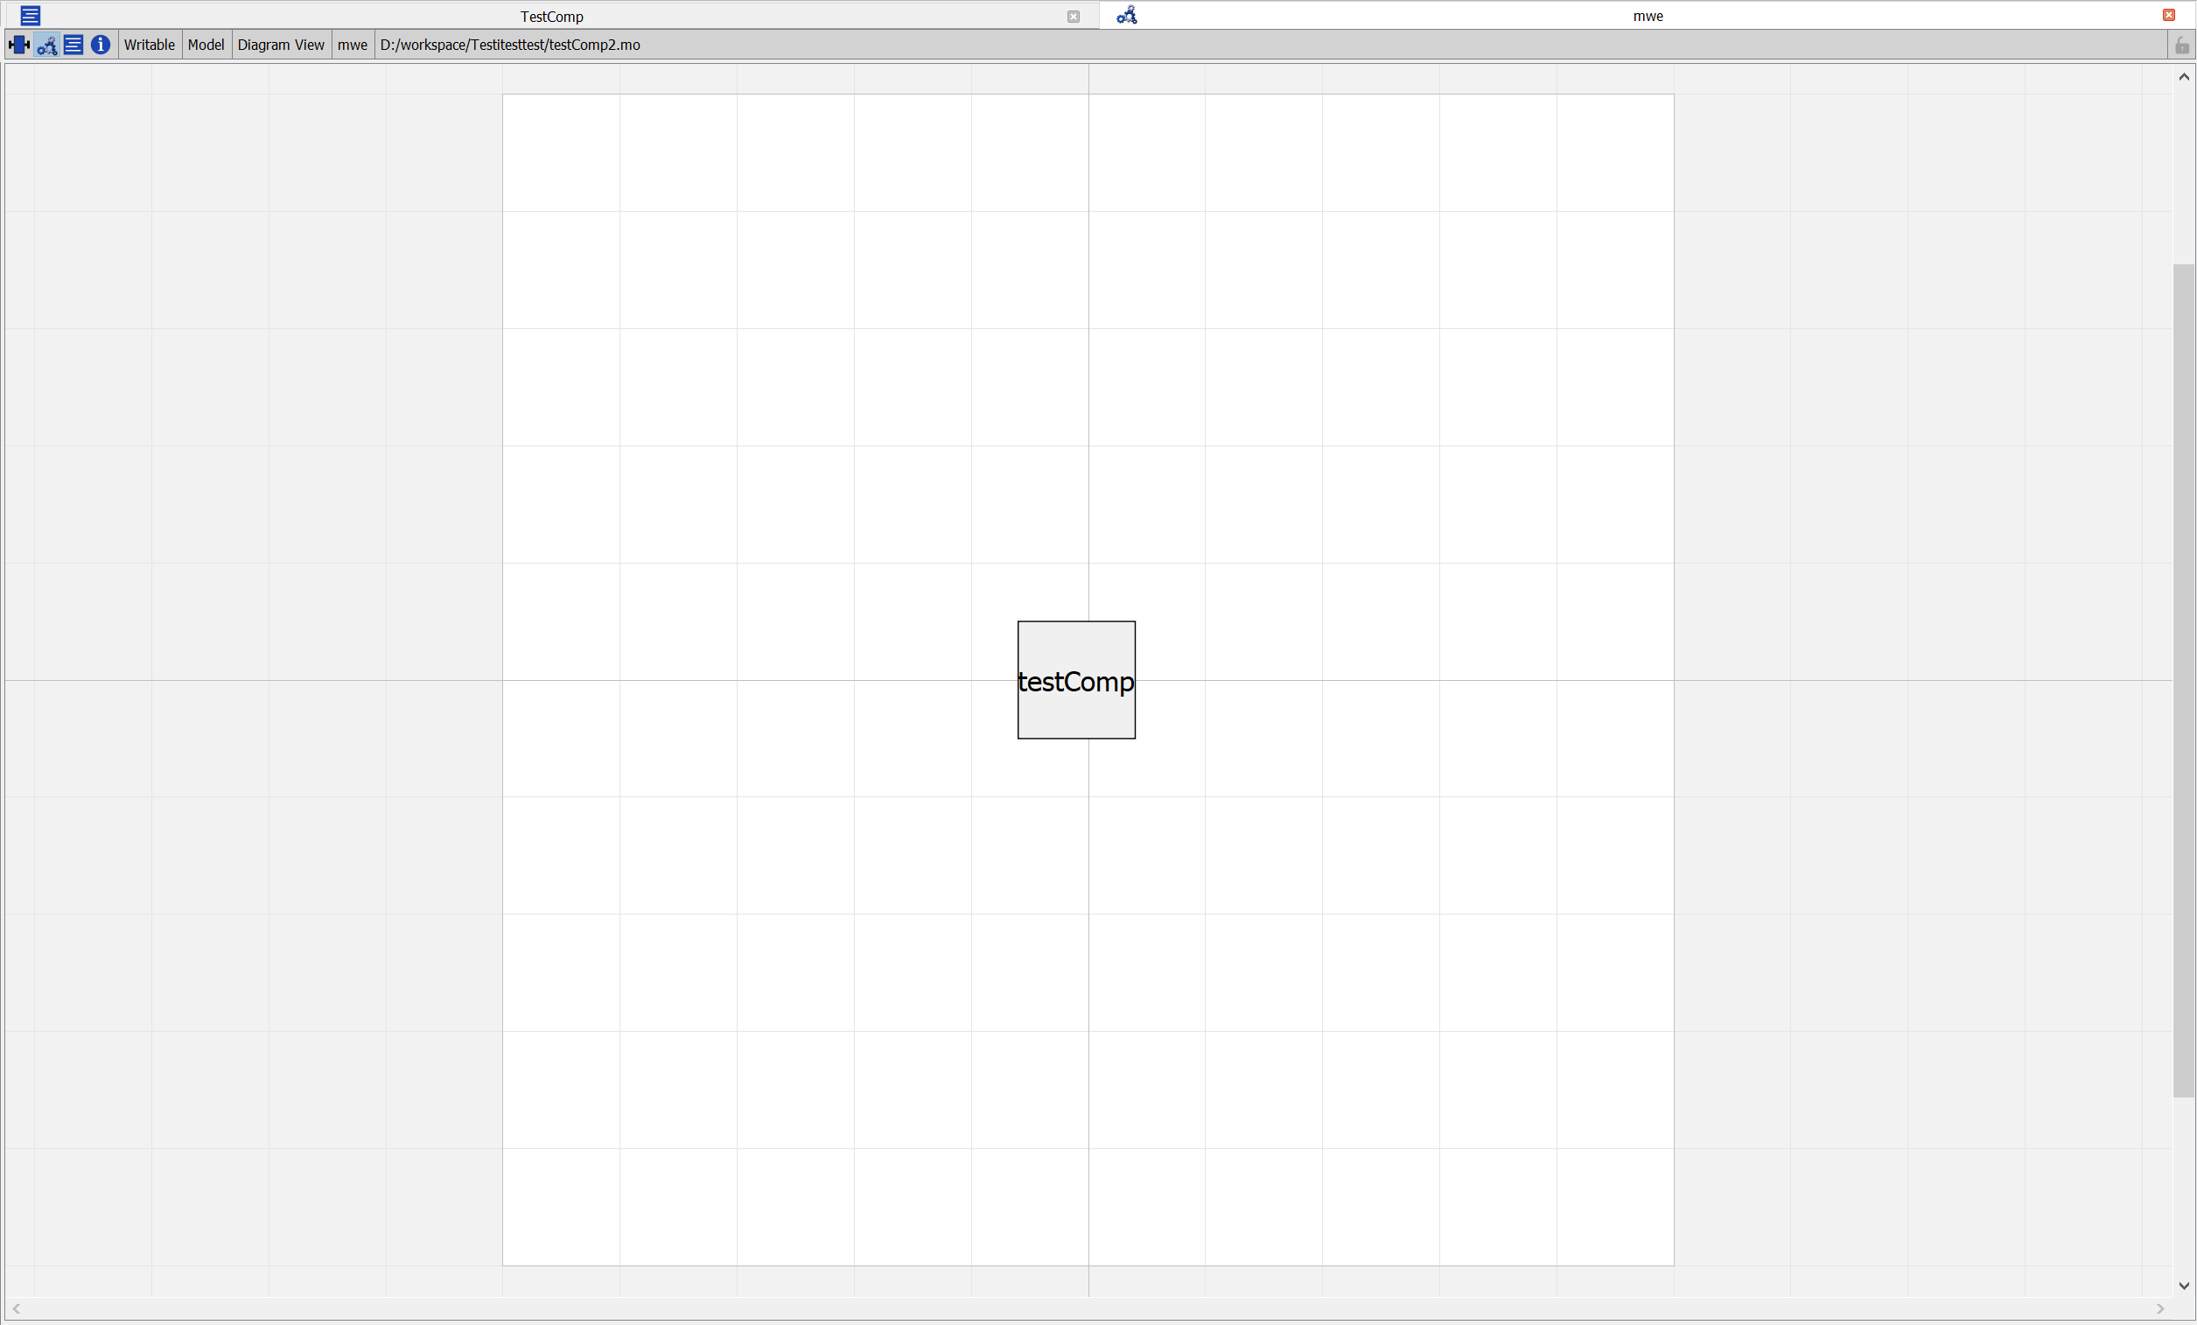Viewport: 2197px width, 1325px height.
Task: Close the TestComp tab
Action: tap(1074, 16)
